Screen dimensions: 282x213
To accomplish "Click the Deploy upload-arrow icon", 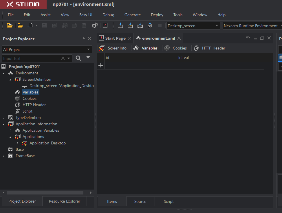I will [x=150, y=25].
